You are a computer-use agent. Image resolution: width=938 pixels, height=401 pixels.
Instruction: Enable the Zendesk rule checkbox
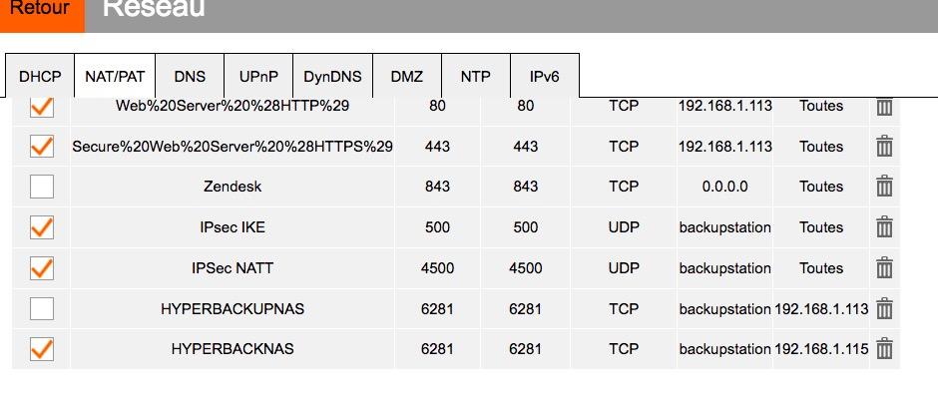coord(42,187)
